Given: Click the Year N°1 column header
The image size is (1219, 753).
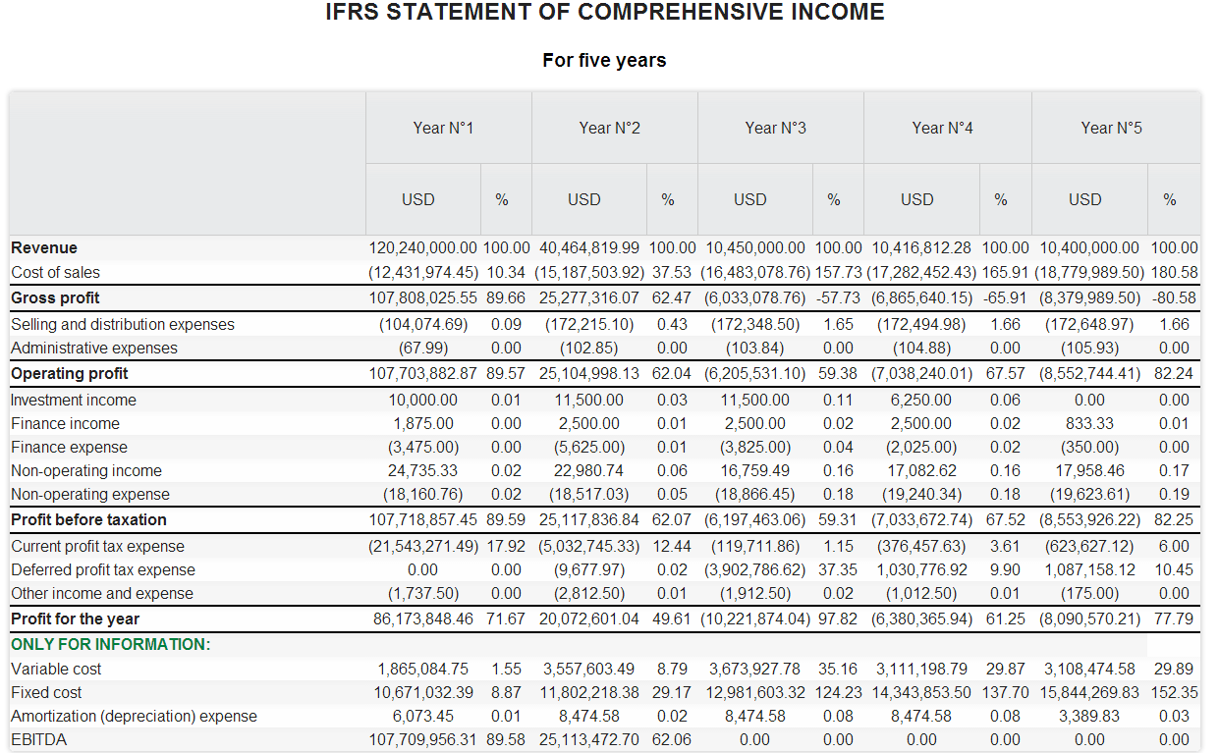Looking at the screenshot, I should (x=444, y=128).
